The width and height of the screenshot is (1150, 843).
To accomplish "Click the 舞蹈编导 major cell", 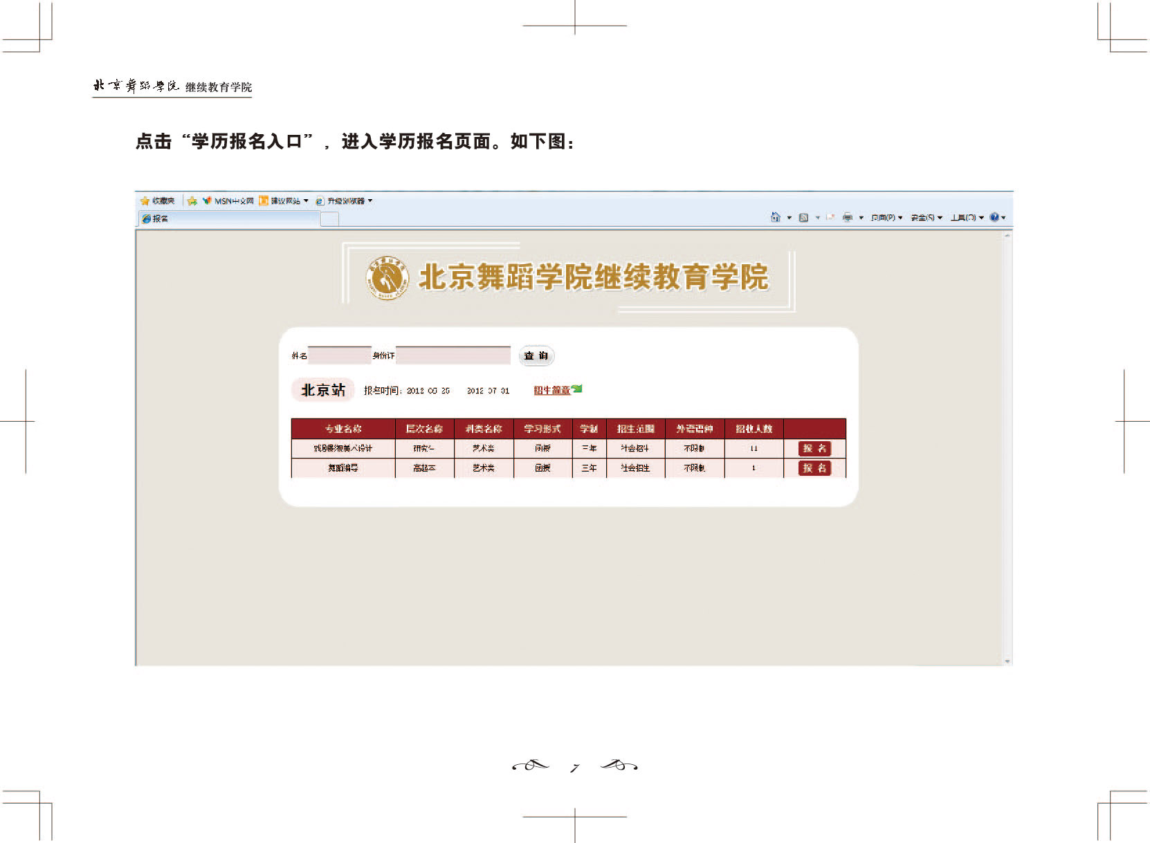I will point(343,468).
